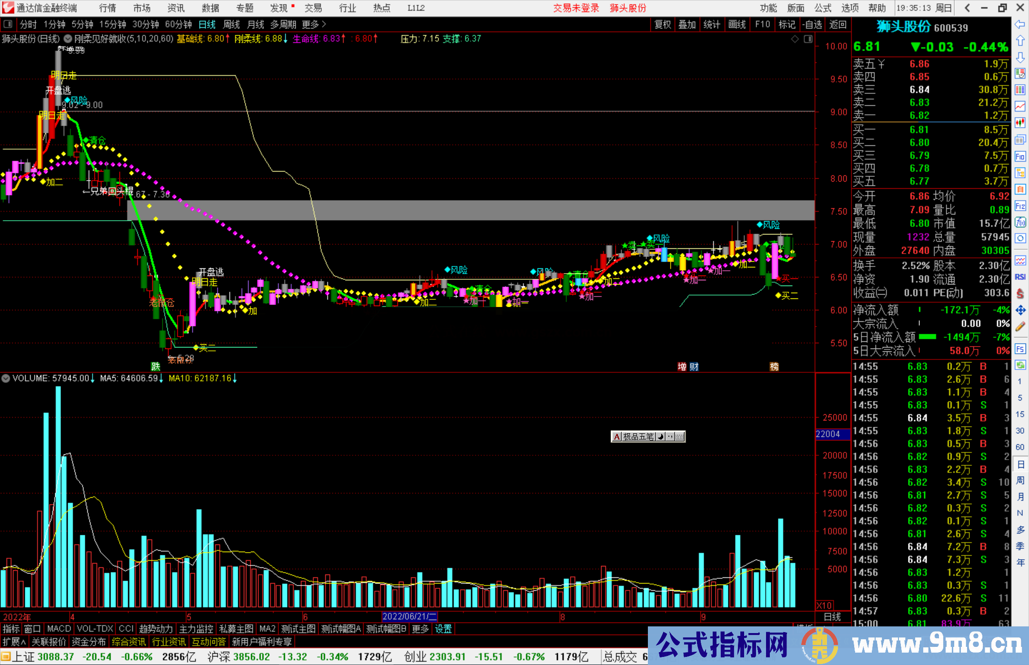Click the green refresh icon in sidebar

[1020, 365]
